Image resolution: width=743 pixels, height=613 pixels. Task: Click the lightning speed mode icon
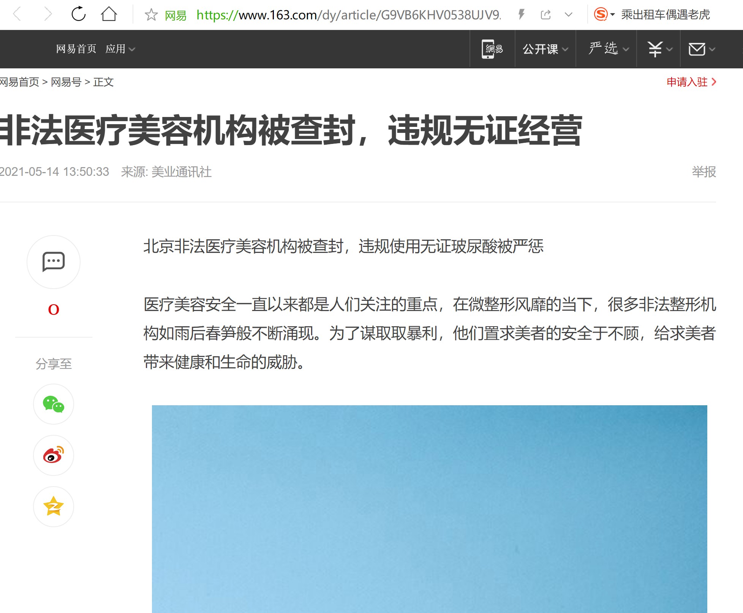tap(522, 15)
